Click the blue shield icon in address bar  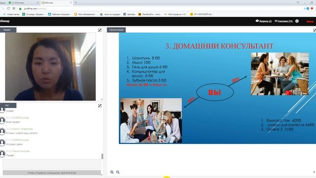tap(308, 8)
